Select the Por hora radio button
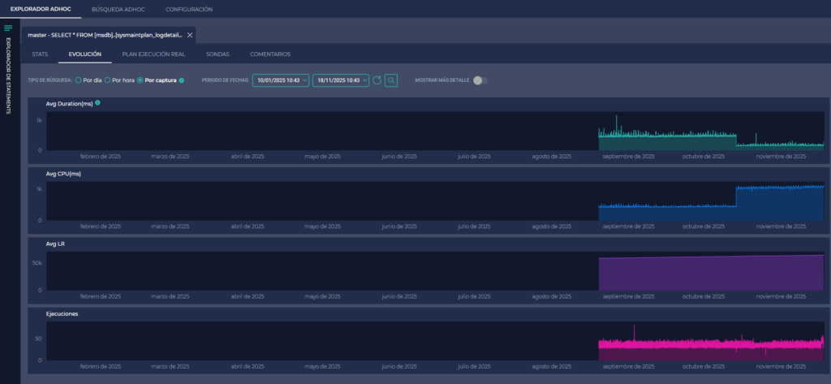Screen dimensions: 831x384 click(x=108, y=80)
